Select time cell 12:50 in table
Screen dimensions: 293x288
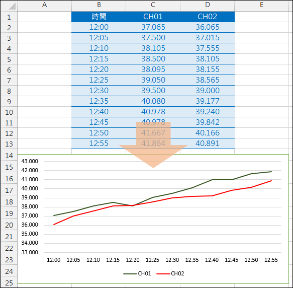tap(99, 133)
